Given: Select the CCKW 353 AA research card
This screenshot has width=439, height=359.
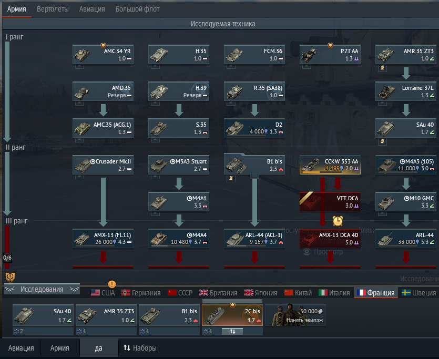Looking at the screenshot, I should [x=330, y=165].
